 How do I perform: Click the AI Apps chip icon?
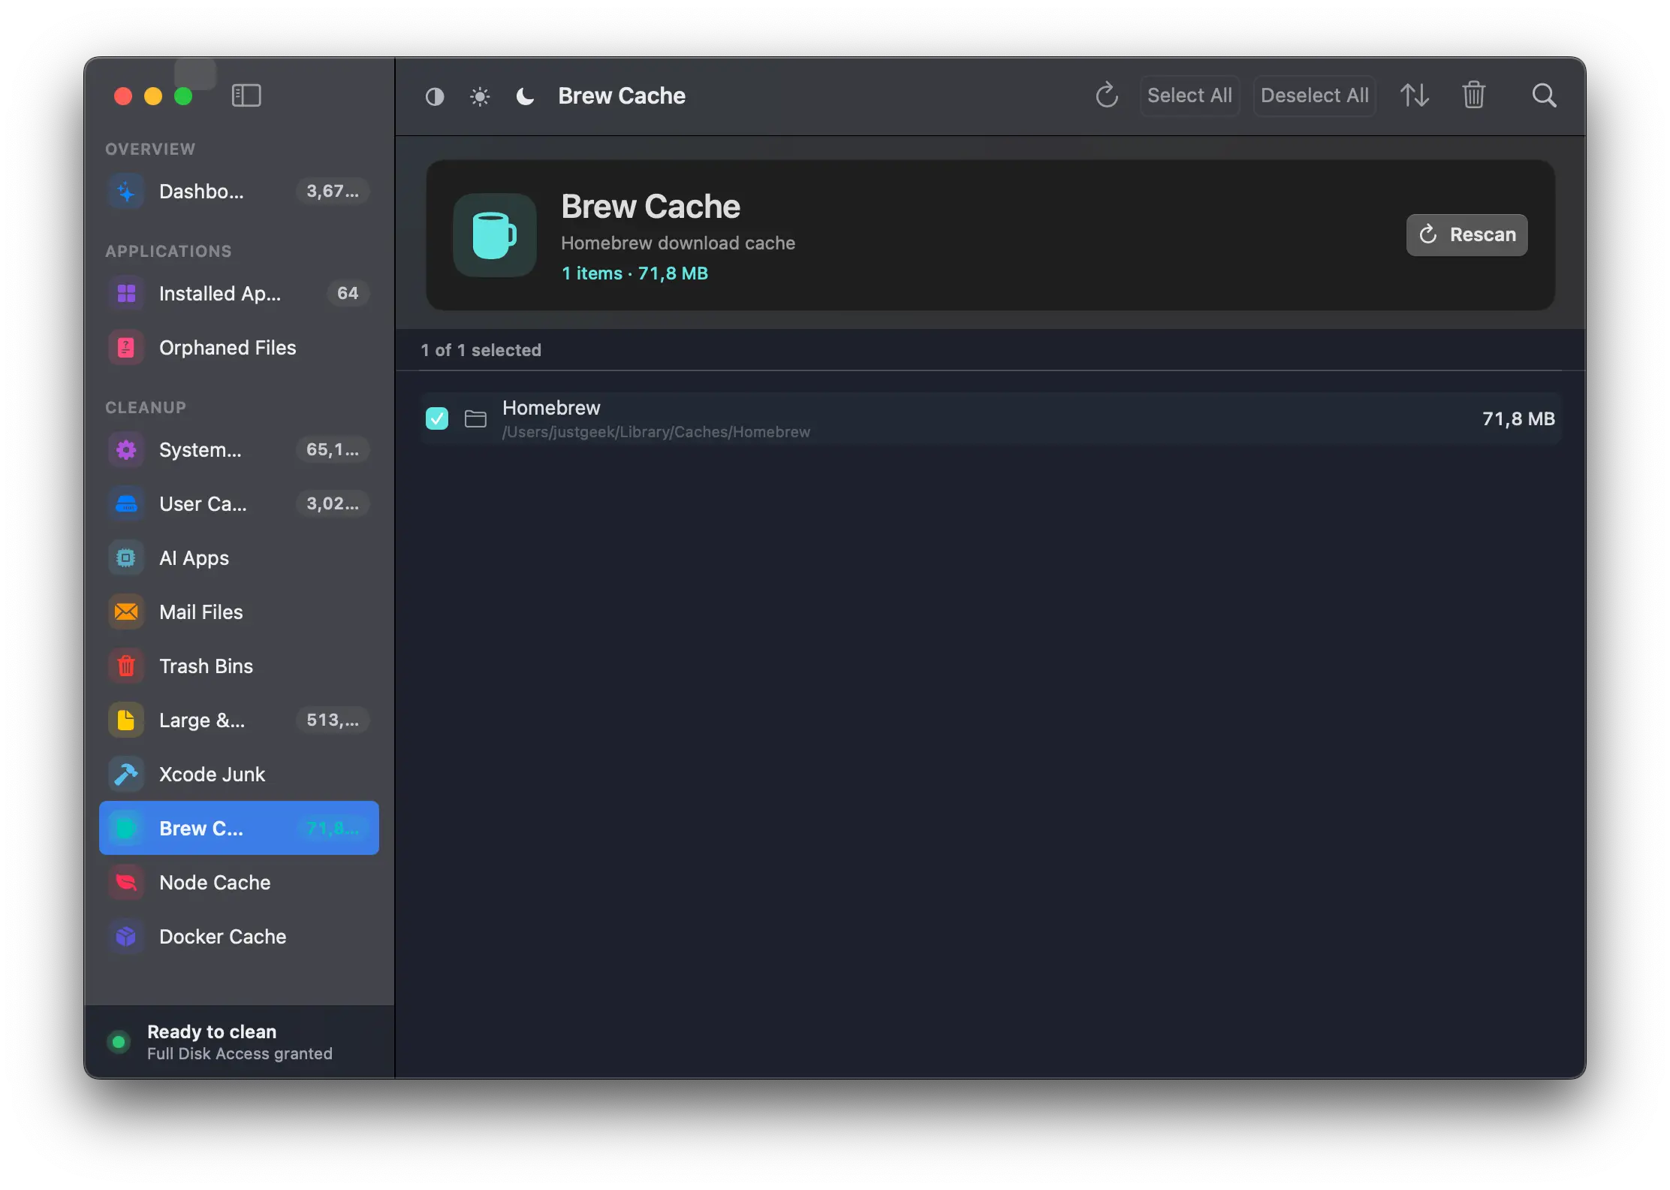[x=126, y=558]
